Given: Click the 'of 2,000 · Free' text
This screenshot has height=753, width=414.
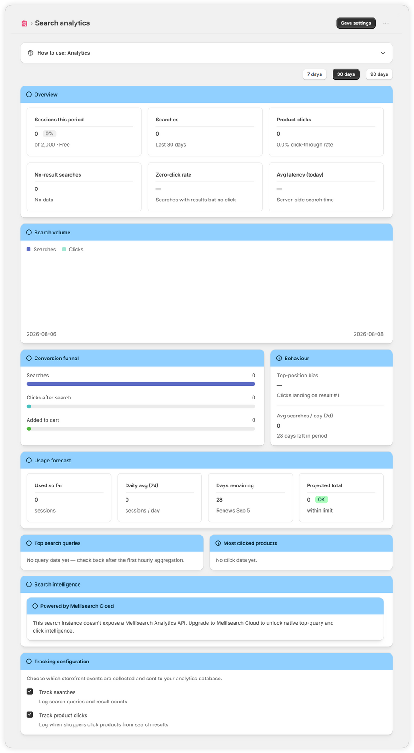Looking at the screenshot, I should coord(52,144).
